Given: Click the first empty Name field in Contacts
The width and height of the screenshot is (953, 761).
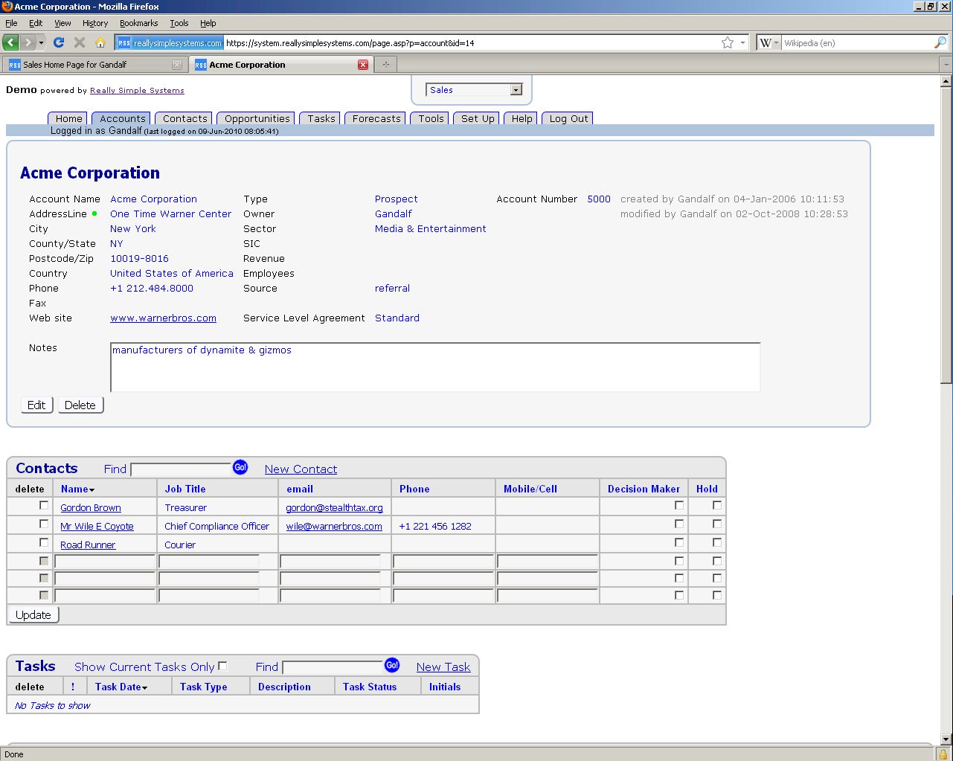Looking at the screenshot, I should (105, 562).
